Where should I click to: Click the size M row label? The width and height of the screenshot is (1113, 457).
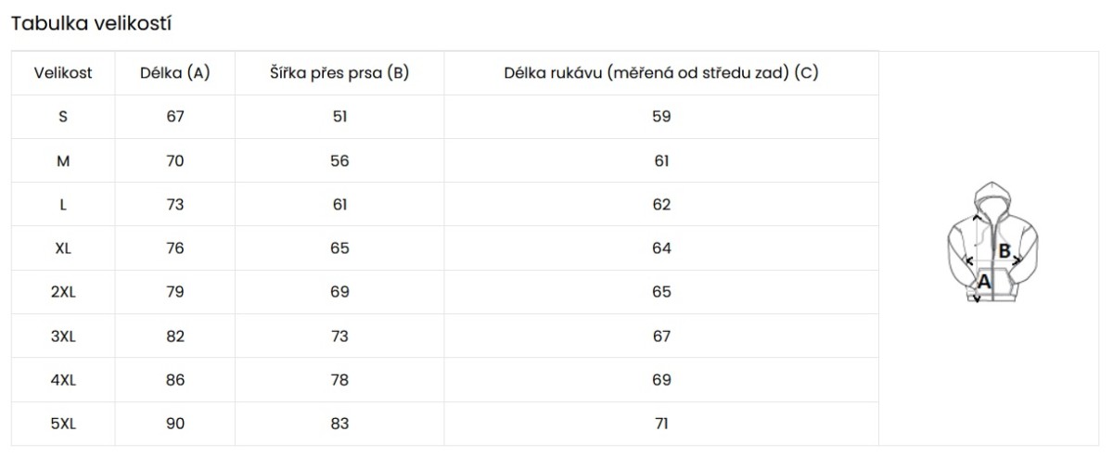tap(63, 161)
